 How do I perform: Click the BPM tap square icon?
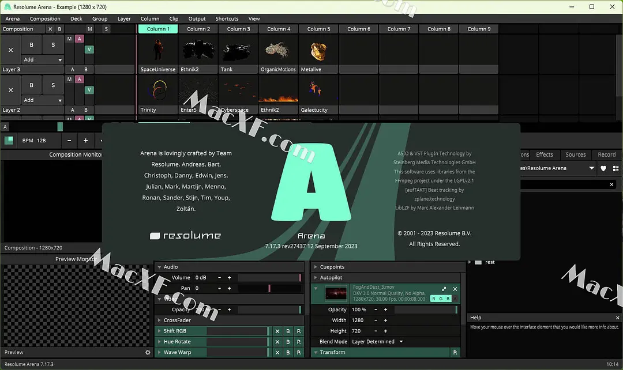pos(9,141)
